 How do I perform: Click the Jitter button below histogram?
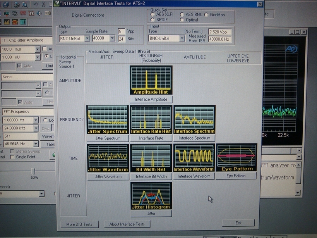pos(151,214)
